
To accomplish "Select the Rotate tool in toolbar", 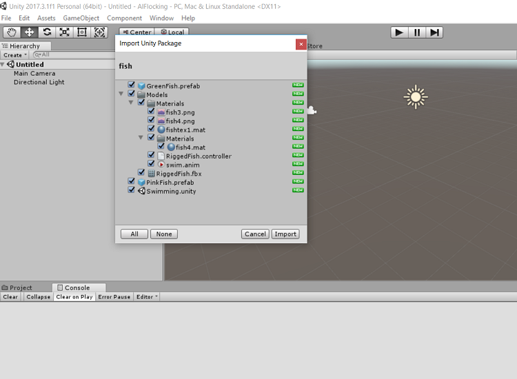I will tap(47, 32).
